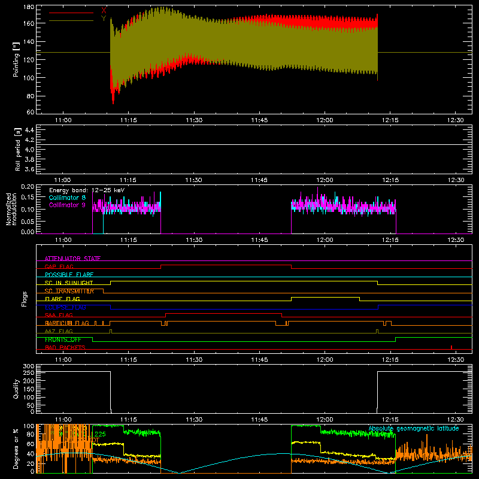Select "Energy band: 12-25 keV" annotation
This screenshot has height=479, width=479.
87,190
